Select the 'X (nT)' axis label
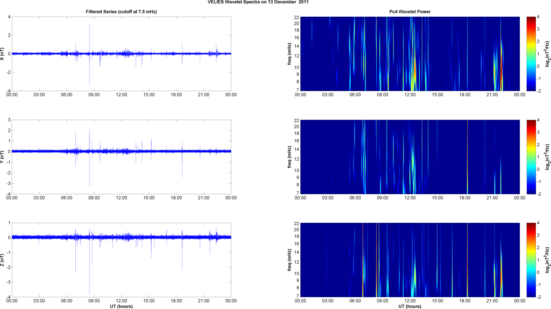The image size is (551, 309). coord(3,54)
